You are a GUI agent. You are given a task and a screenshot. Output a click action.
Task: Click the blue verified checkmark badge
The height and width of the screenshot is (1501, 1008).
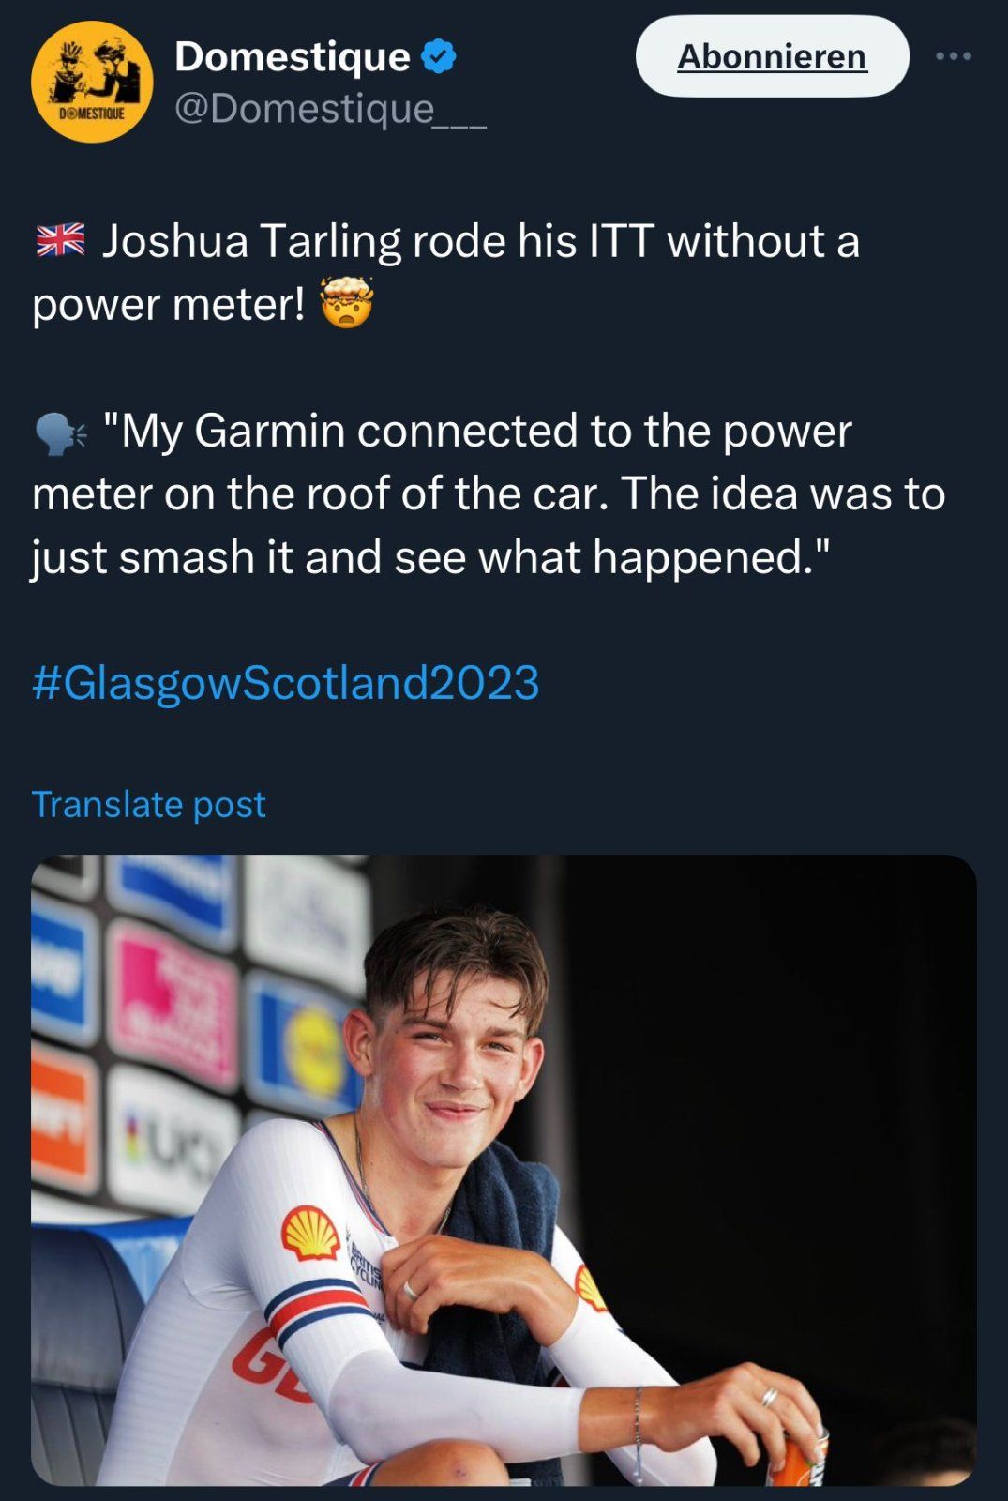point(439,57)
